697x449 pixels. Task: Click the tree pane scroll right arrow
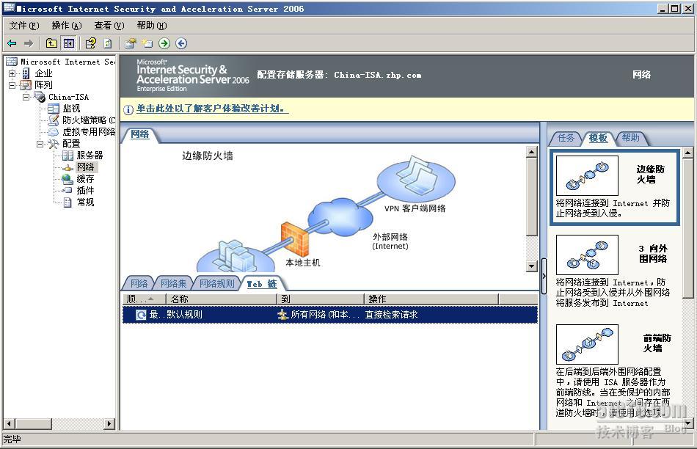109,423
